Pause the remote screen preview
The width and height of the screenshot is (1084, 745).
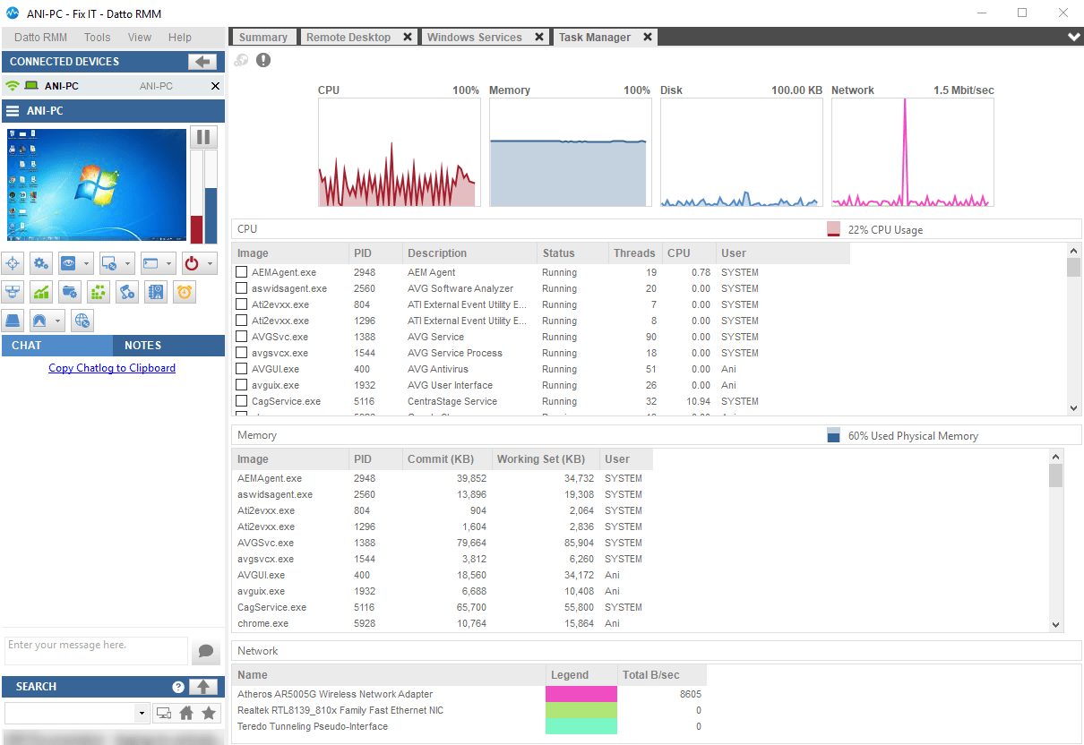point(203,137)
